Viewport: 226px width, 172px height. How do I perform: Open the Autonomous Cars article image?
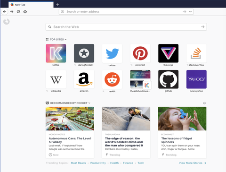pos(70,119)
